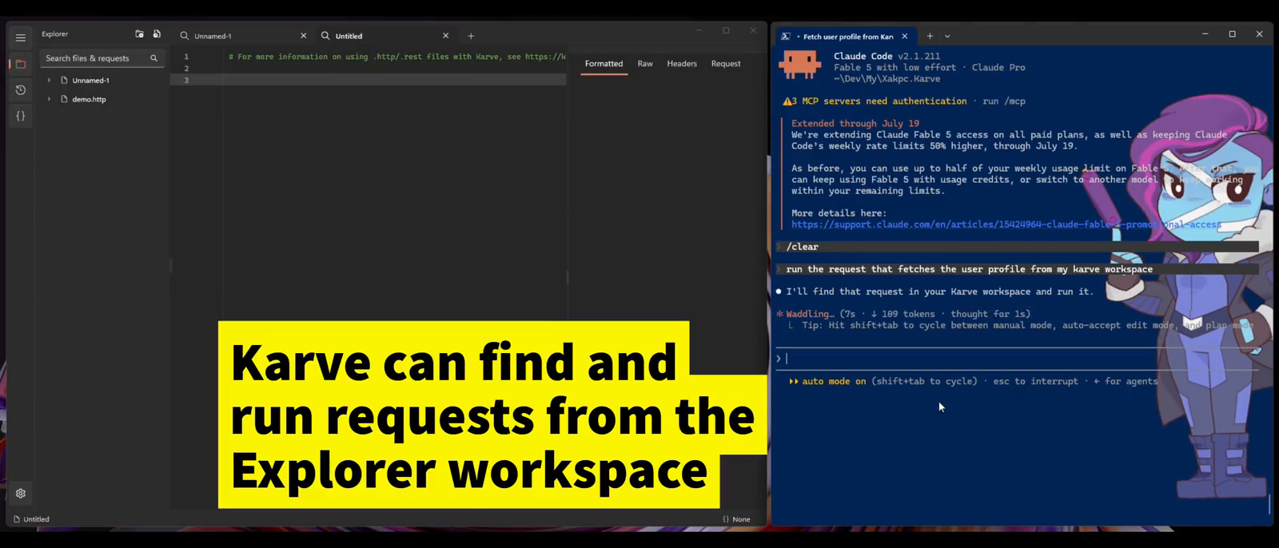The image size is (1279, 548).
Task: Select the Fetch user profile terminal tab
Action: click(x=847, y=37)
